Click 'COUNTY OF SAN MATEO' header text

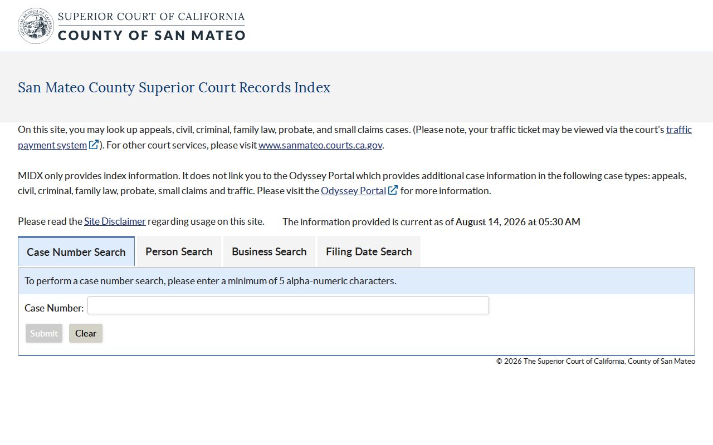click(x=152, y=35)
